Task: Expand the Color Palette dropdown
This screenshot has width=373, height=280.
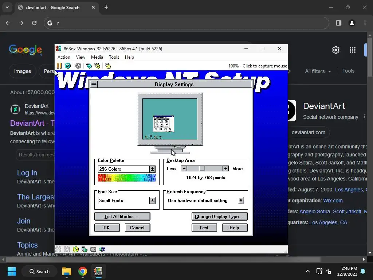Action: 153,169
